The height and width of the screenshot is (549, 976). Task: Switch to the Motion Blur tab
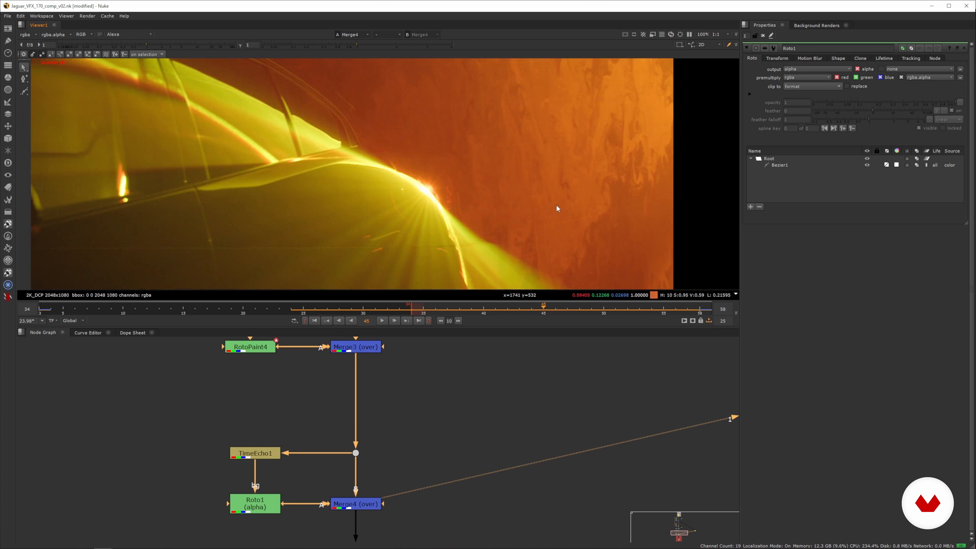click(810, 58)
